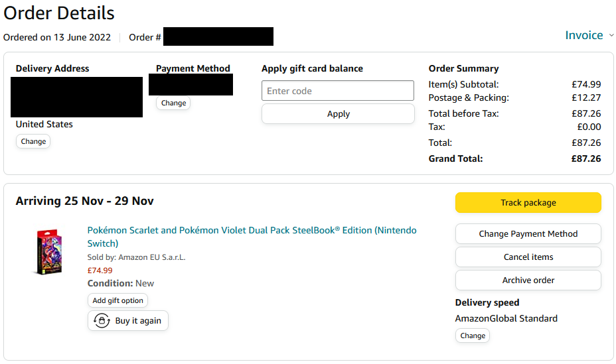Track the package
This screenshot has width=616, height=364.
(528, 202)
